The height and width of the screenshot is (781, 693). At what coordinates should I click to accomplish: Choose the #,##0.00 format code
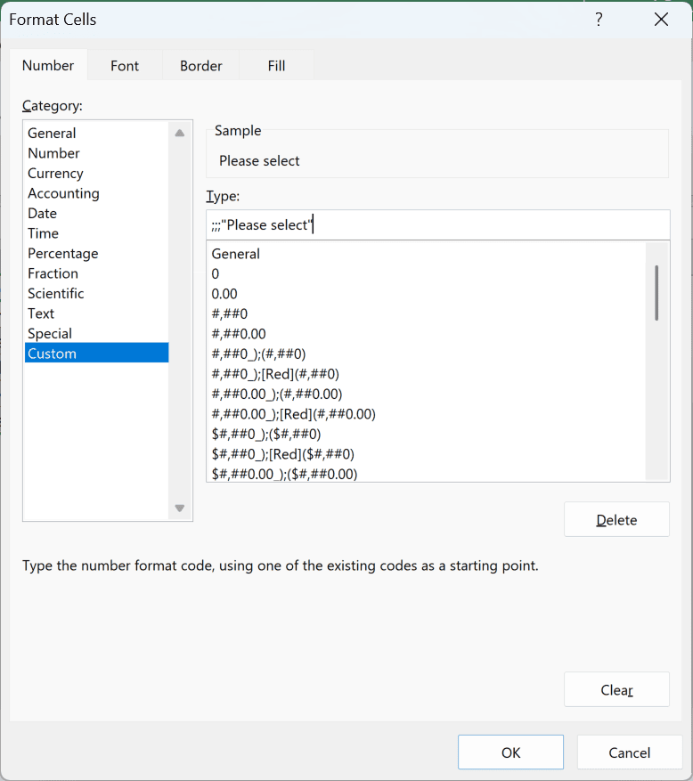click(428, 333)
